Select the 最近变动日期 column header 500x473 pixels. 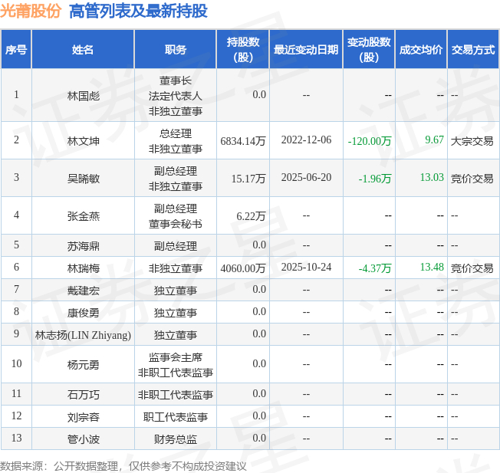point(306,49)
